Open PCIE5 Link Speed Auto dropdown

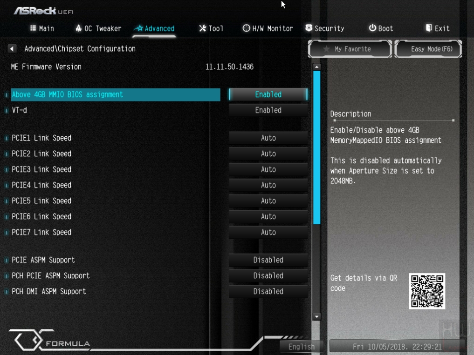point(268,201)
